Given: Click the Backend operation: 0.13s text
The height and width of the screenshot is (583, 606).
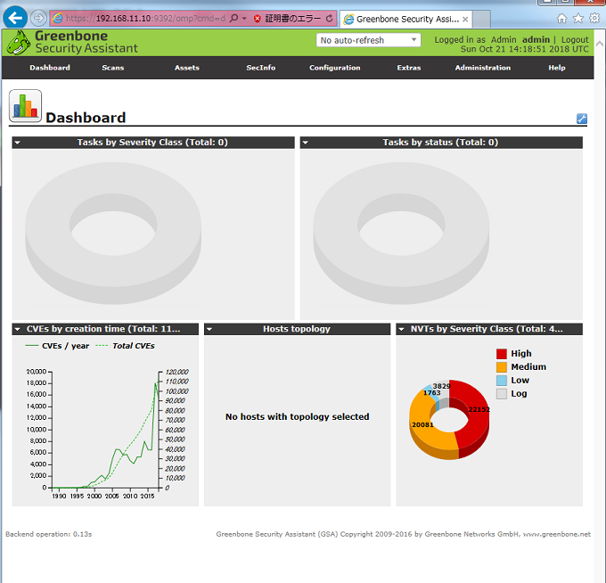Looking at the screenshot, I should point(49,534).
